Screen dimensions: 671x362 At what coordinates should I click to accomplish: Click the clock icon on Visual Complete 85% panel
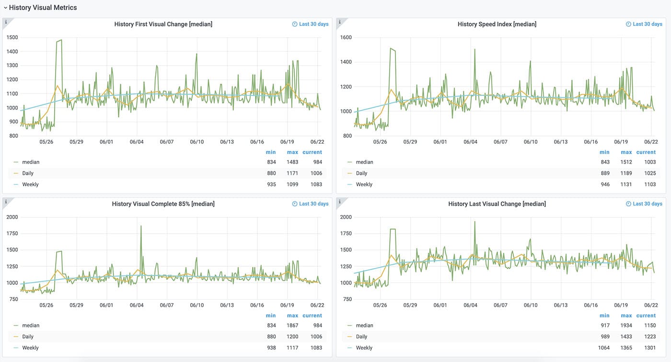tap(294, 203)
